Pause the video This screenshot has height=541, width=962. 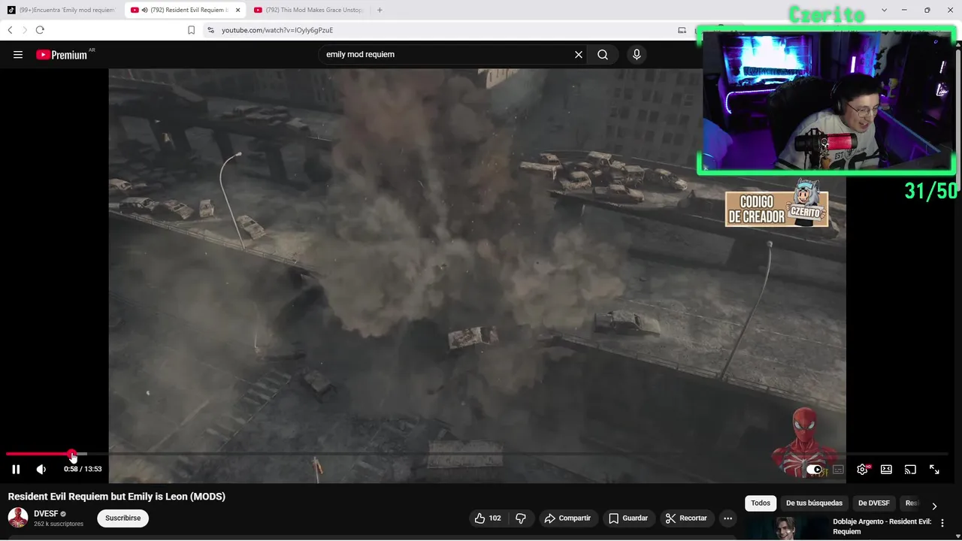point(16,469)
